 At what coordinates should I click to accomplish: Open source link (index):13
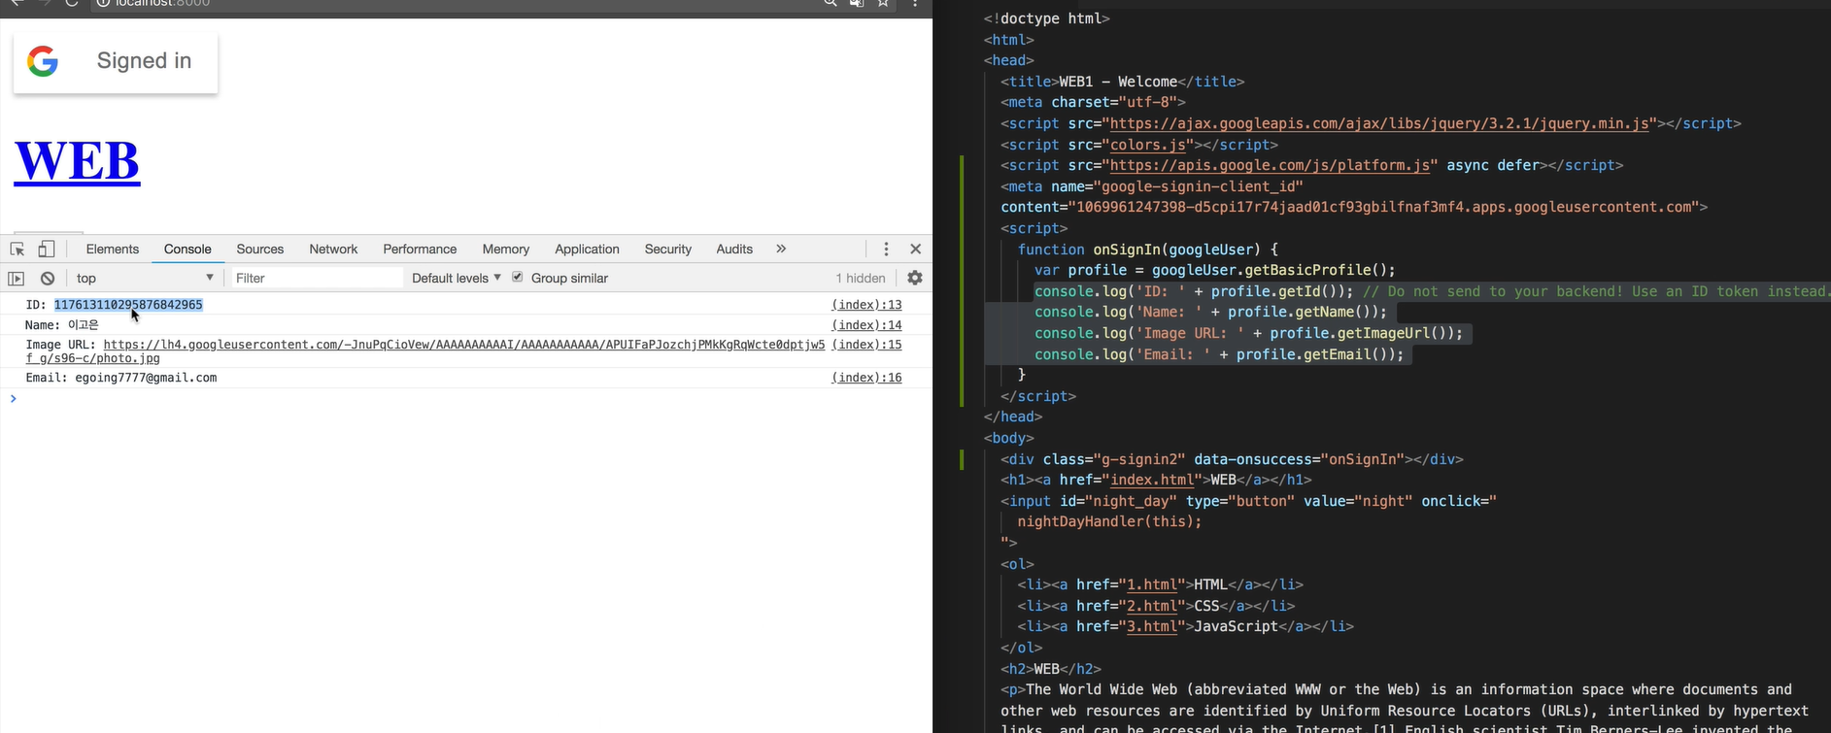point(866,305)
